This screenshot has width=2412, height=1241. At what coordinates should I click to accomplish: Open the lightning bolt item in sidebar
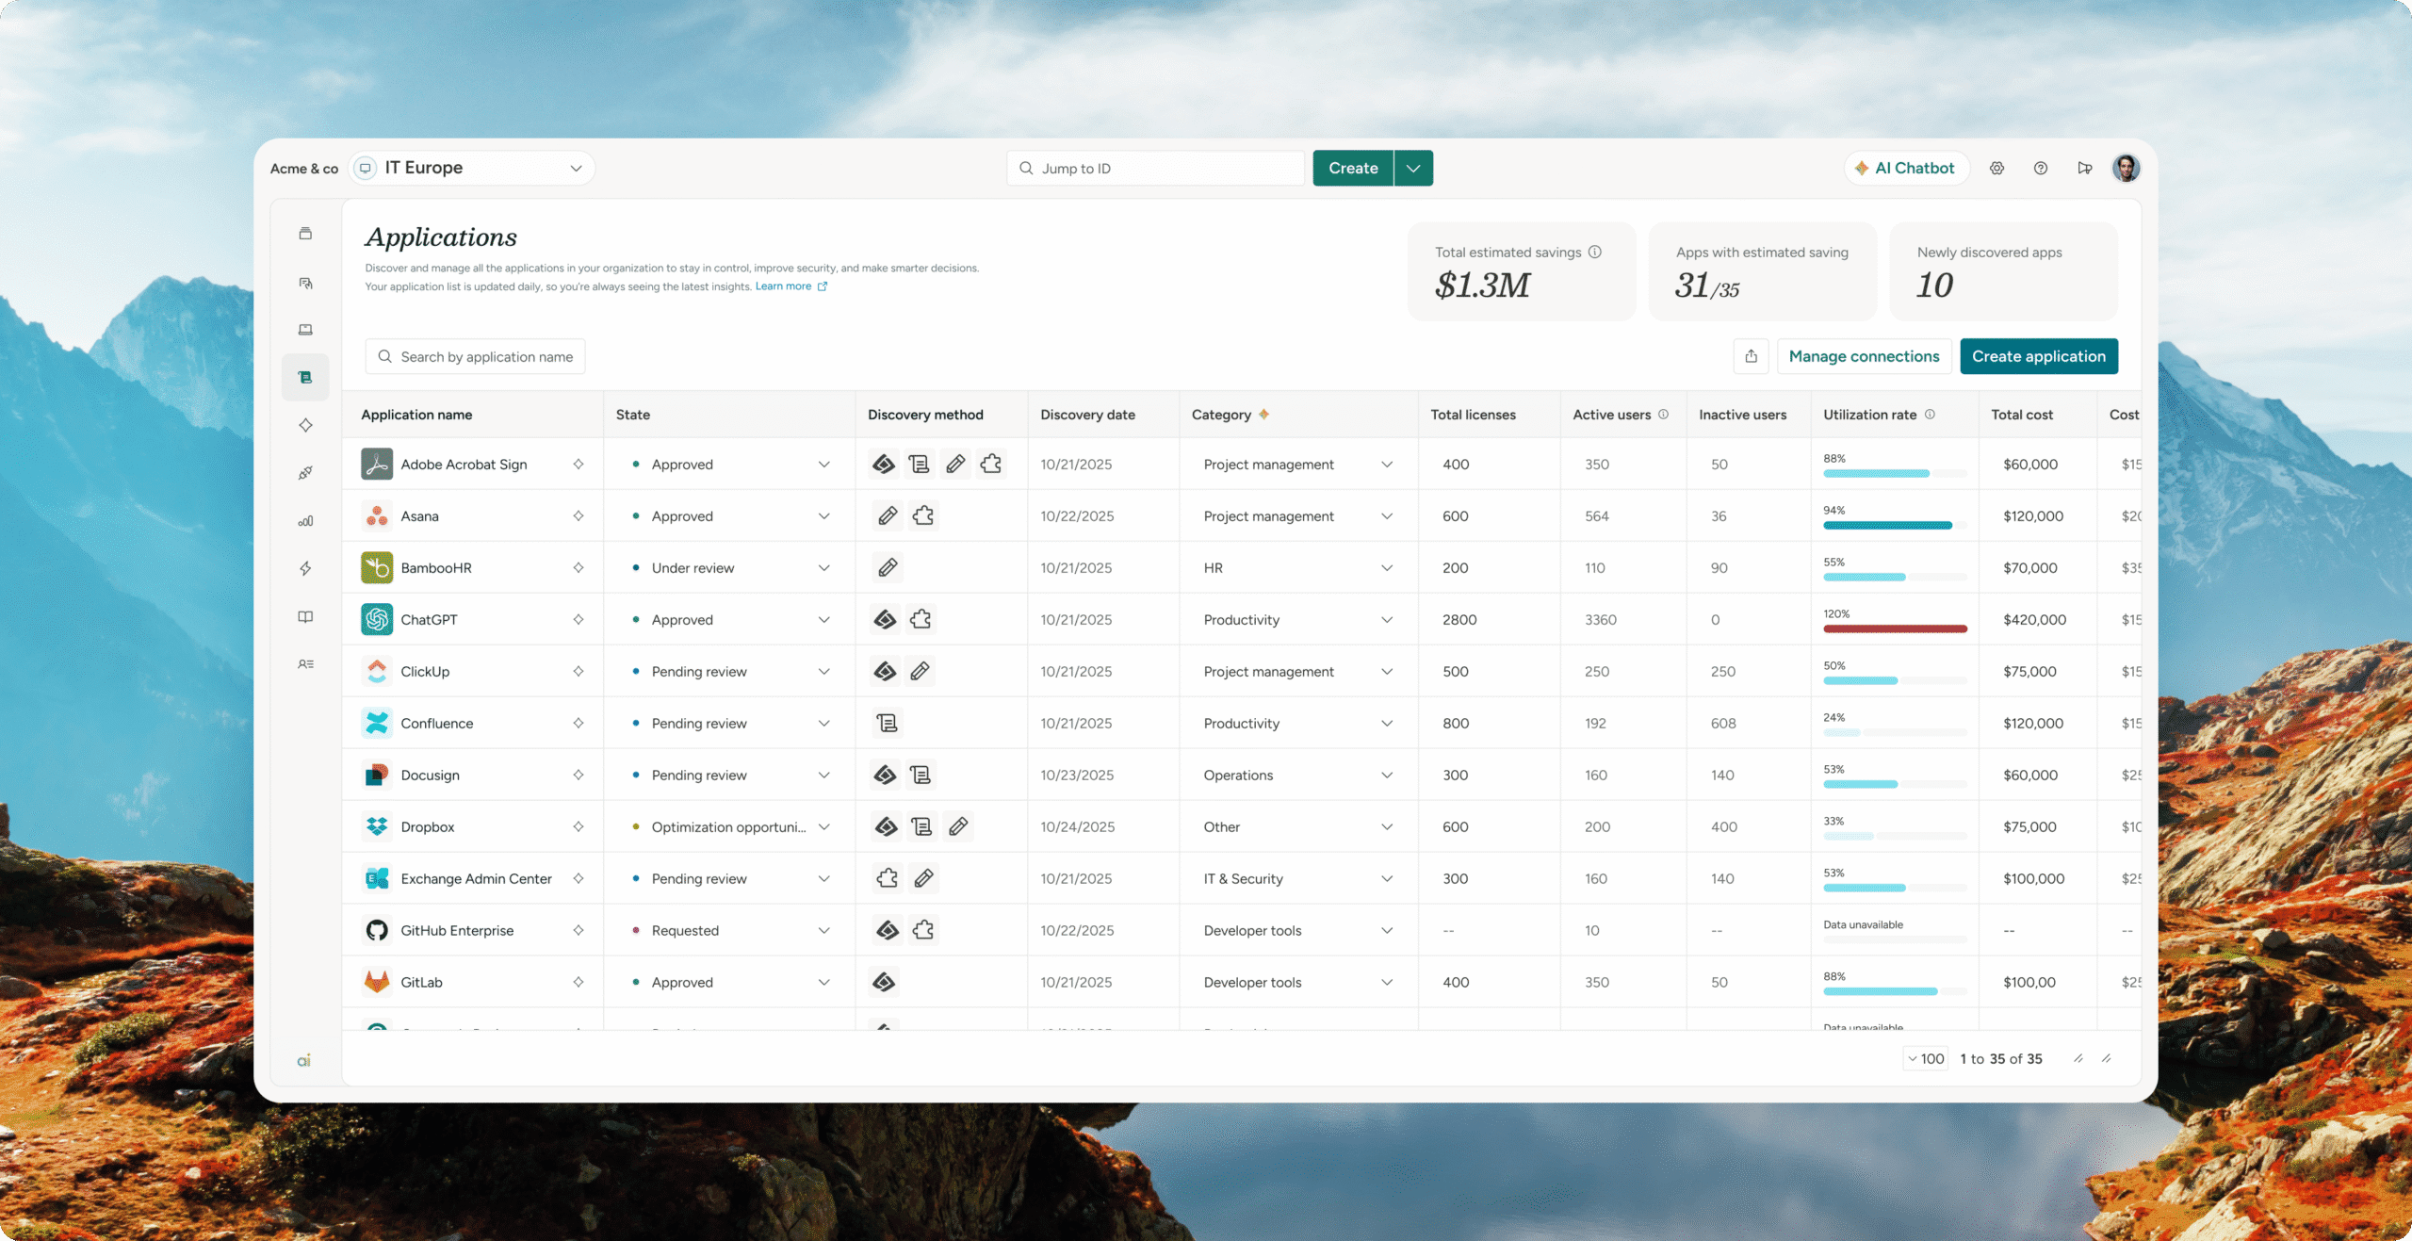click(x=305, y=568)
